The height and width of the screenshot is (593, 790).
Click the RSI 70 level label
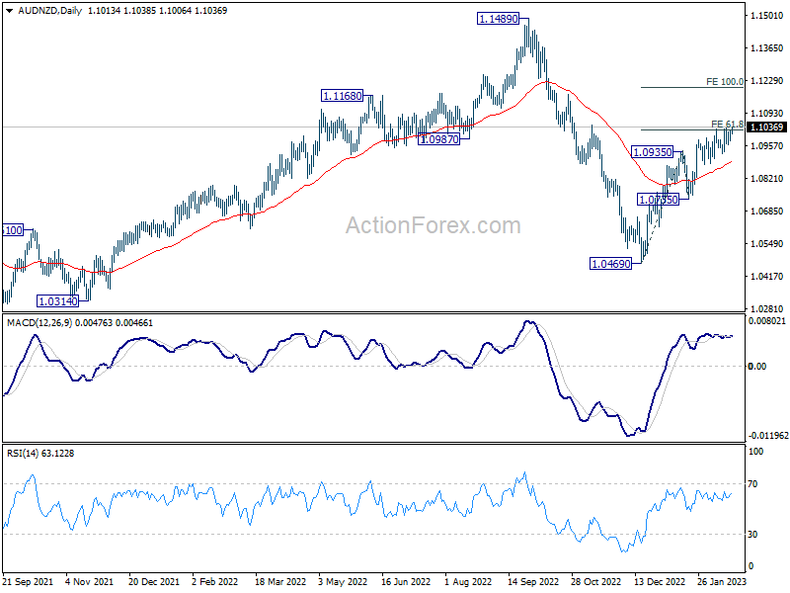[752, 484]
